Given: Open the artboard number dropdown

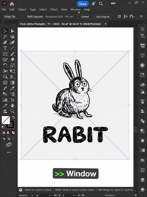Looking at the screenshot, I should 73,195.
